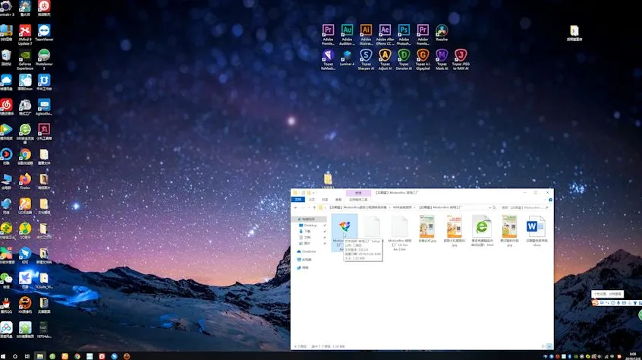Launch Topaz A.I. Gigapixel icon
642x360 pixels.
tap(423, 59)
